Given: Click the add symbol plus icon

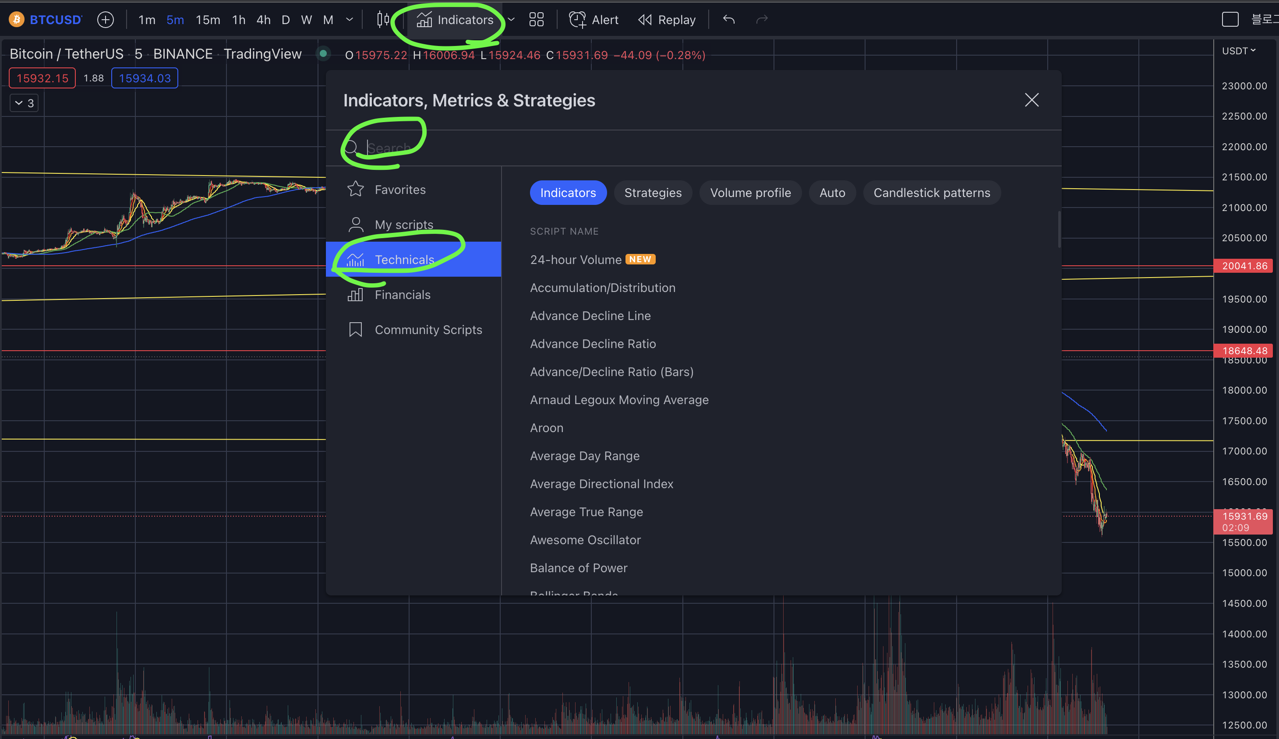Looking at the screenshot, I should point(106,20).
